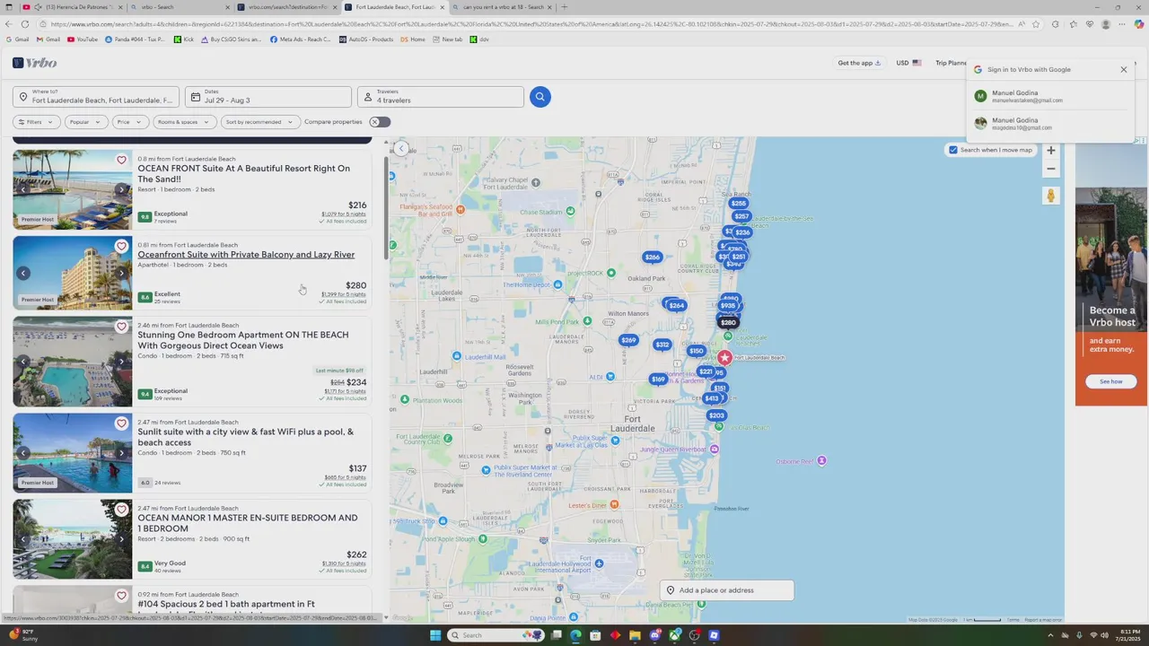The width and height of the screenshot is (1149, 646).
Task: Click See how on Vrbo host ad
Action: (1111, 381)
